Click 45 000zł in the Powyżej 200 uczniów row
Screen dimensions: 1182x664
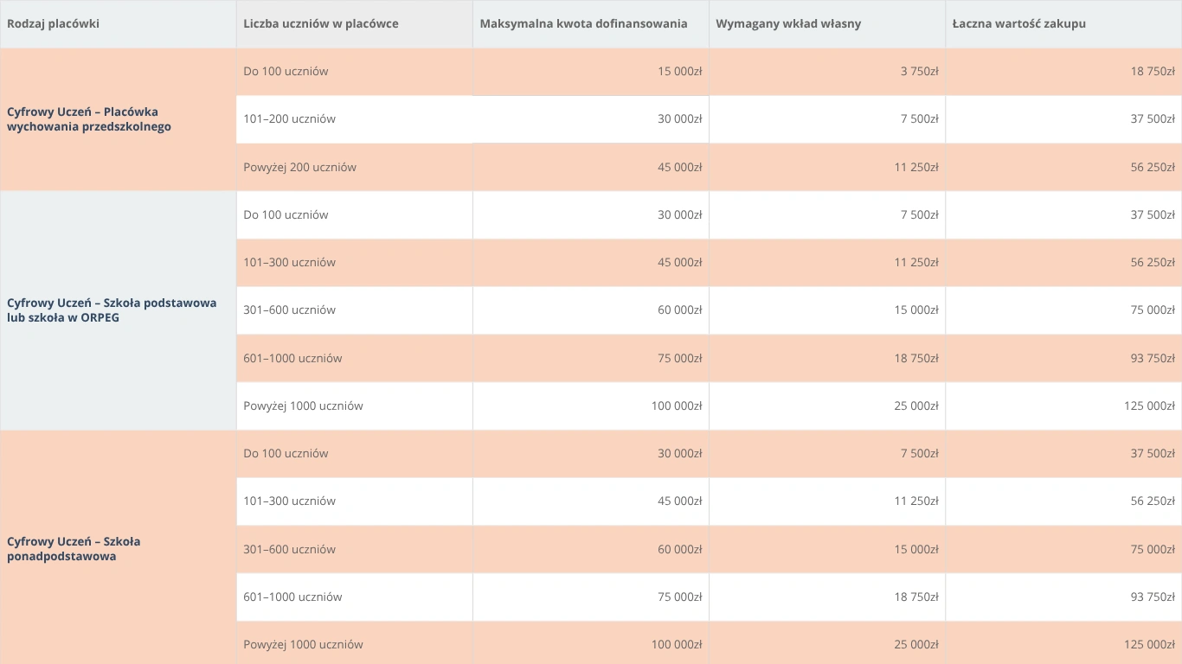(x=591, y=167)
